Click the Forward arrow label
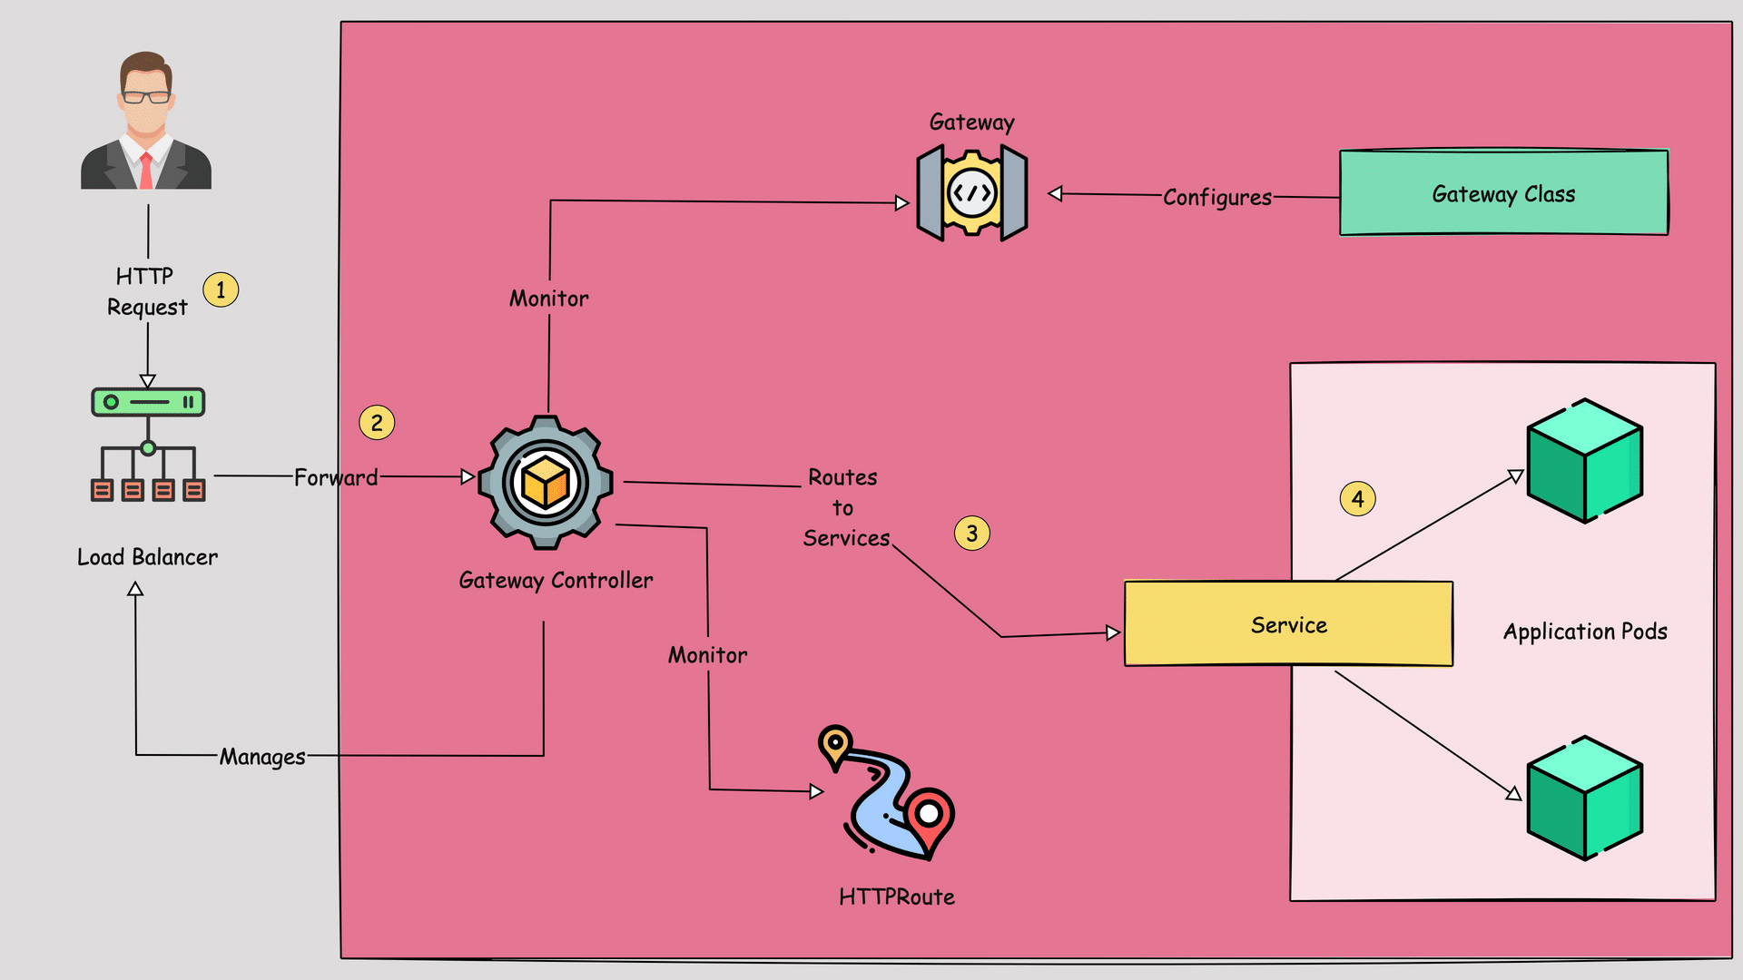Viewport: 1743px width, 980px height. click(336, 477)
